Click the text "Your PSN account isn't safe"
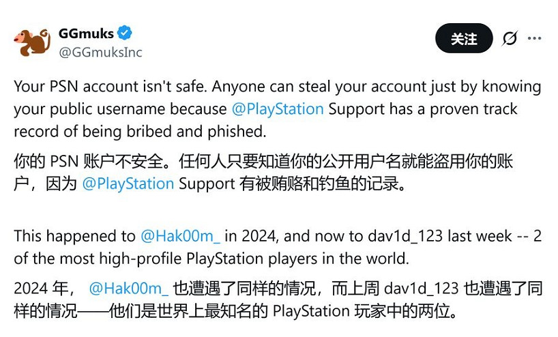This screenshot has height=337, width=558. (x=101, y=87)
